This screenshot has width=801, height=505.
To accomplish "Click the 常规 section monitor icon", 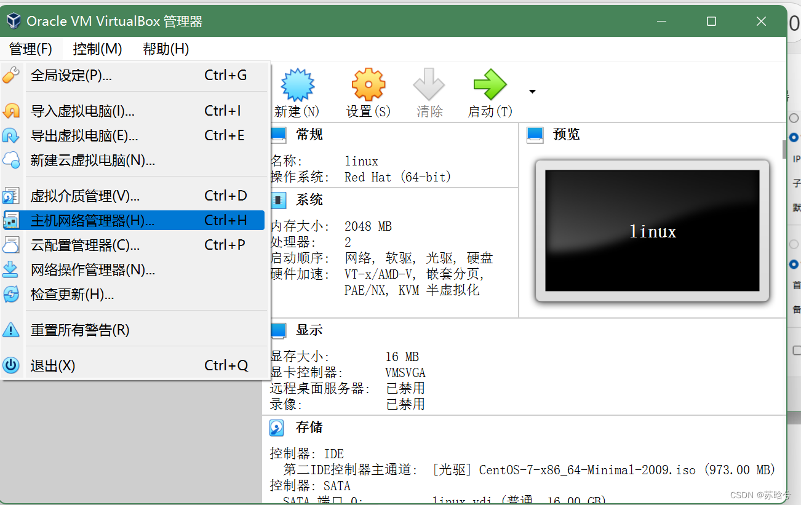I will (278, 135).
